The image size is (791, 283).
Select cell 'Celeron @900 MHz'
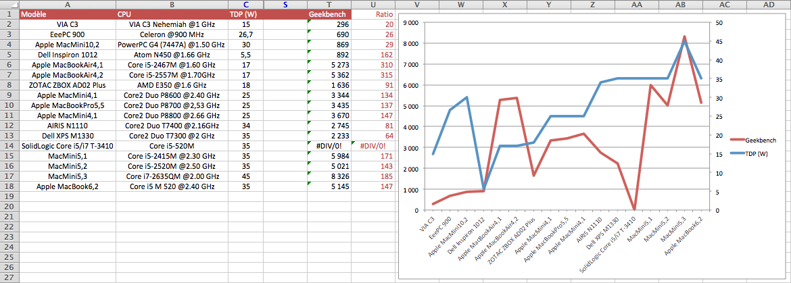pos(172,34)
